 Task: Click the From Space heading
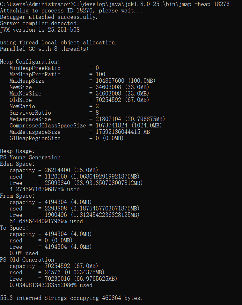[x=17, y=196]
